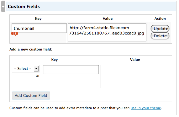Click the Action column header
Image resolution: width=179 pixels, height=117 pixels.
pos(160,19)
